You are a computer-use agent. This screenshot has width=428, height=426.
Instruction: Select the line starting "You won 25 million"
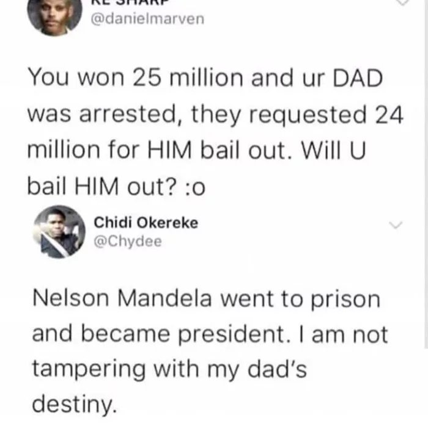[205, 78]
